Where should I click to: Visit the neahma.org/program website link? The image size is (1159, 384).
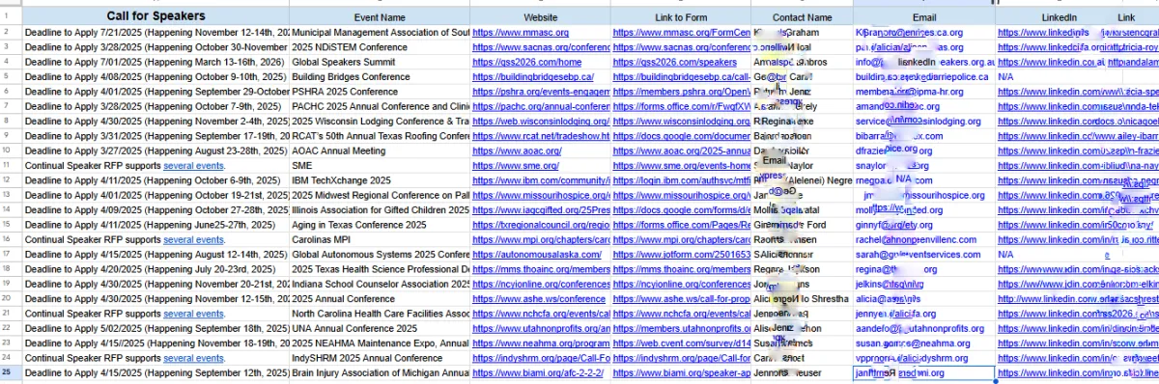(541, 343)
